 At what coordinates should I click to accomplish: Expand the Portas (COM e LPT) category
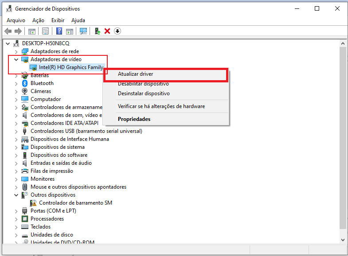16,211
